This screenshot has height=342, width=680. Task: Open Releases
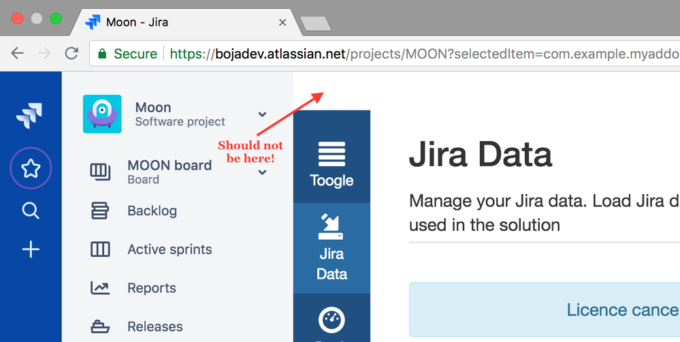(x=155, y=326)
